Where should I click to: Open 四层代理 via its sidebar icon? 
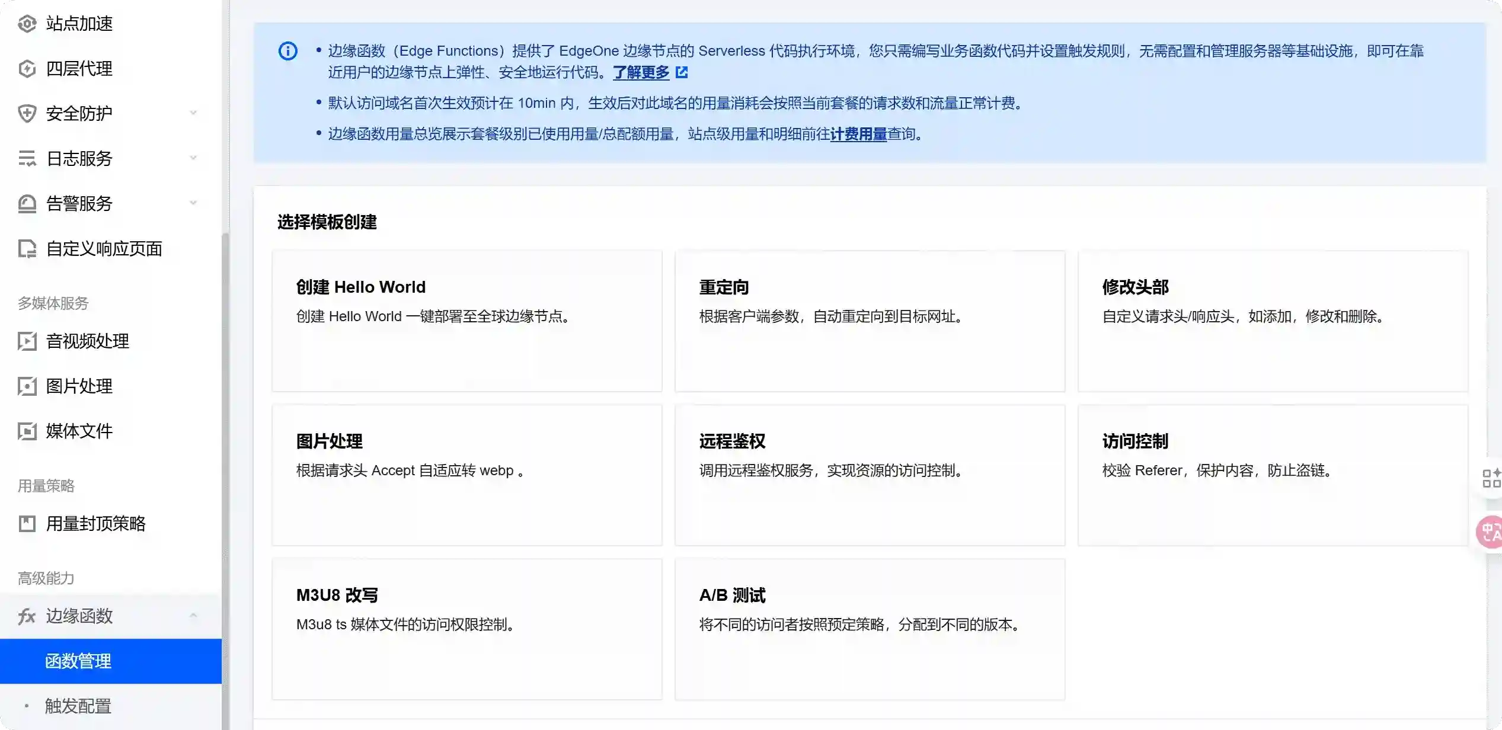tap(27, 69)
